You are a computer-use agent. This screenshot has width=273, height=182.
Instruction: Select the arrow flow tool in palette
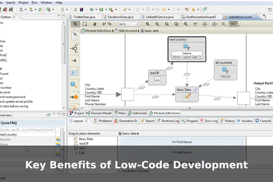(x=74, y=61)
